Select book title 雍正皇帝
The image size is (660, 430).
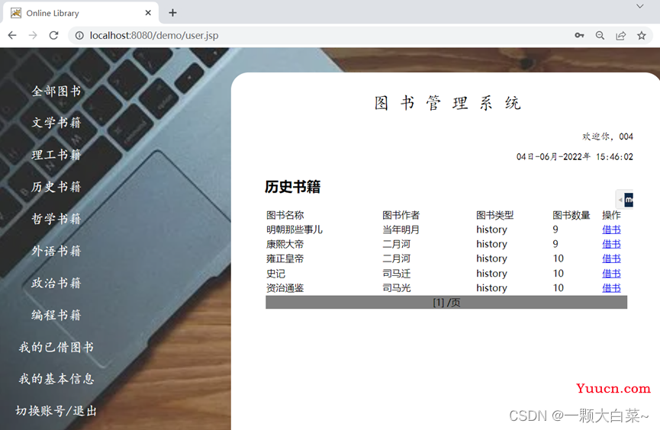(285, 258)
